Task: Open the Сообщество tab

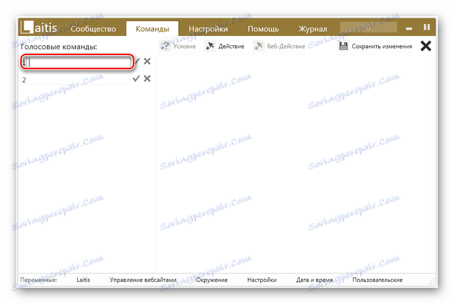Action: [x=93, y=29]
